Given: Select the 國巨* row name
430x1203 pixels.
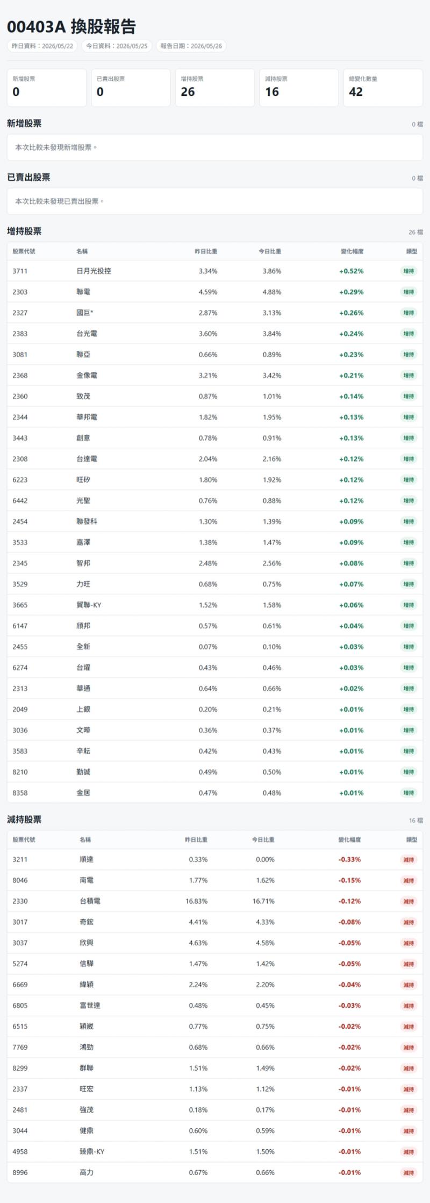Looking at the screenshot, I should coord(85,313).
